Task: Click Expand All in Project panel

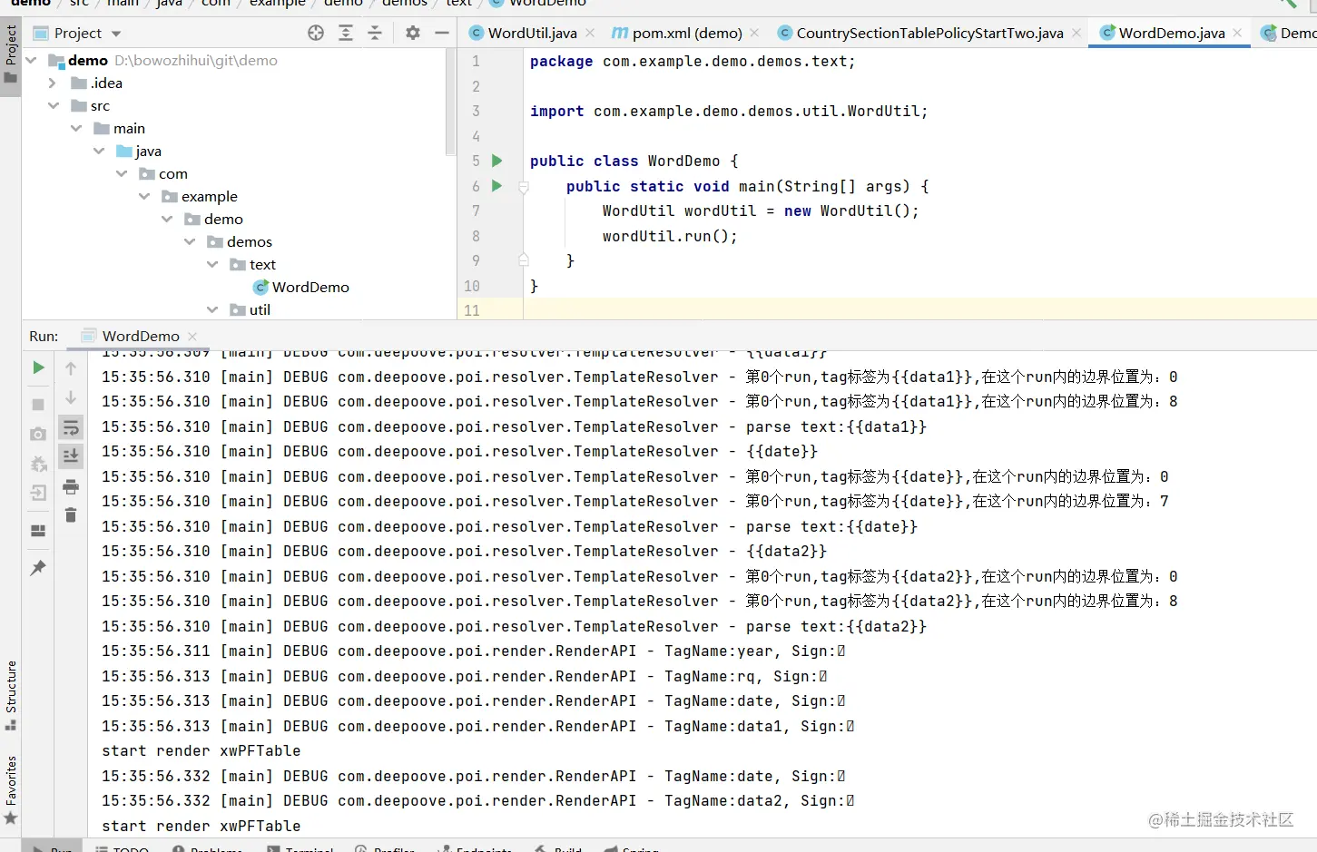Action: pos(346,33)
